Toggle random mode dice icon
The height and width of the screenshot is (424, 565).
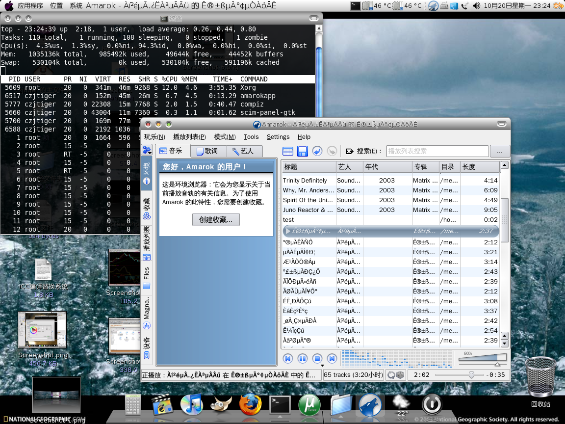coord(400,375)
